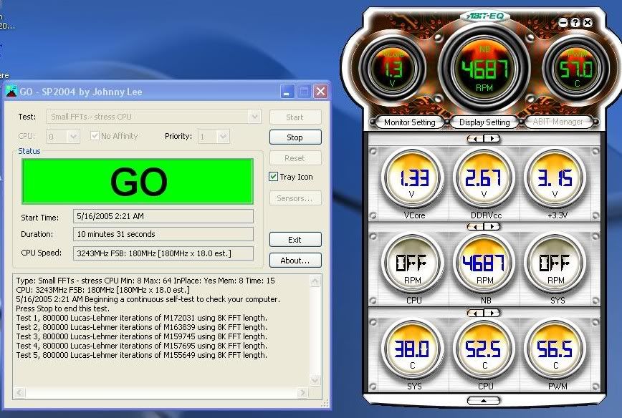This screenshot has height=418, width=622.
Task: Click the Sensors... button
Action: [295, 198]
